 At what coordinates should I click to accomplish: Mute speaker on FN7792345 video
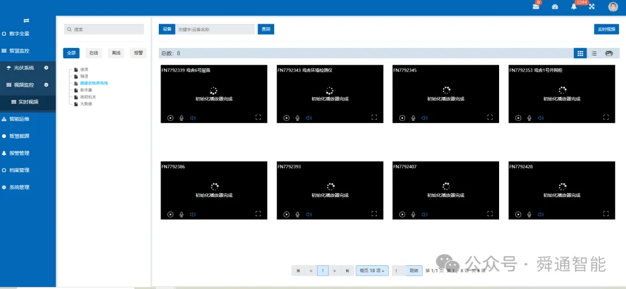click(x=424, y=118)
